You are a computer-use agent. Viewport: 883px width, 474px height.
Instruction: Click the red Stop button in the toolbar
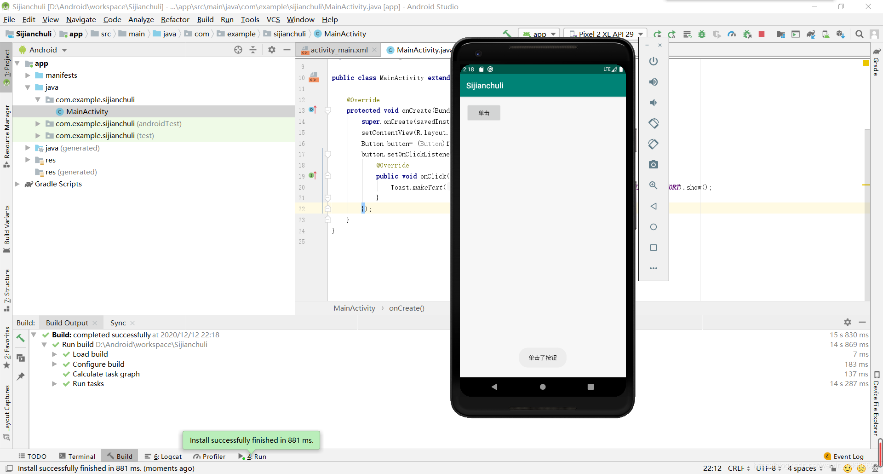(762, 34)
